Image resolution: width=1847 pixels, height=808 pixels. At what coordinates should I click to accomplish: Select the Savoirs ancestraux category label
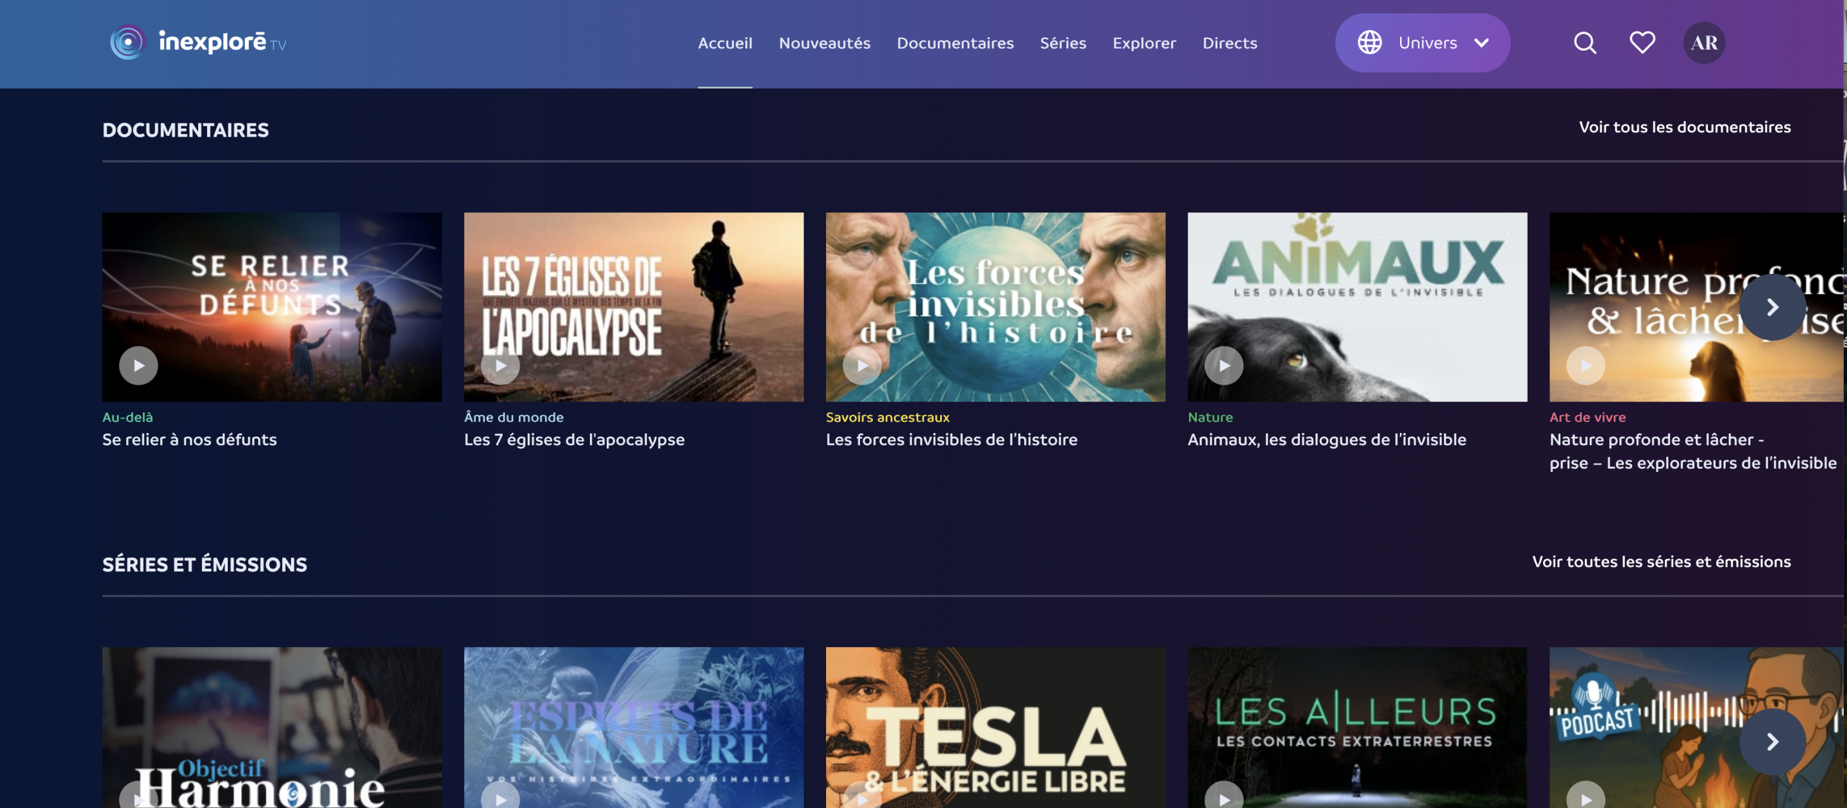click(x=887, y=417)
